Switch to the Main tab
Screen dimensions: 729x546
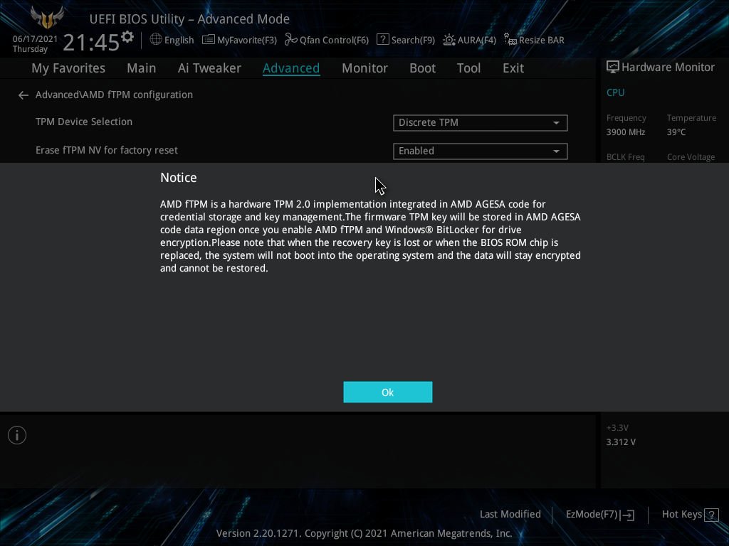pyautogui.click(x=142, y=68)
